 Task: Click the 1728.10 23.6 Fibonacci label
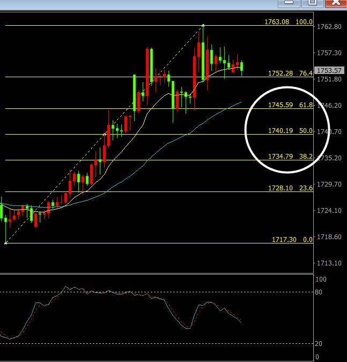[x=290, y=188]
